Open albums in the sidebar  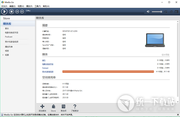click(x=7, y=51)
